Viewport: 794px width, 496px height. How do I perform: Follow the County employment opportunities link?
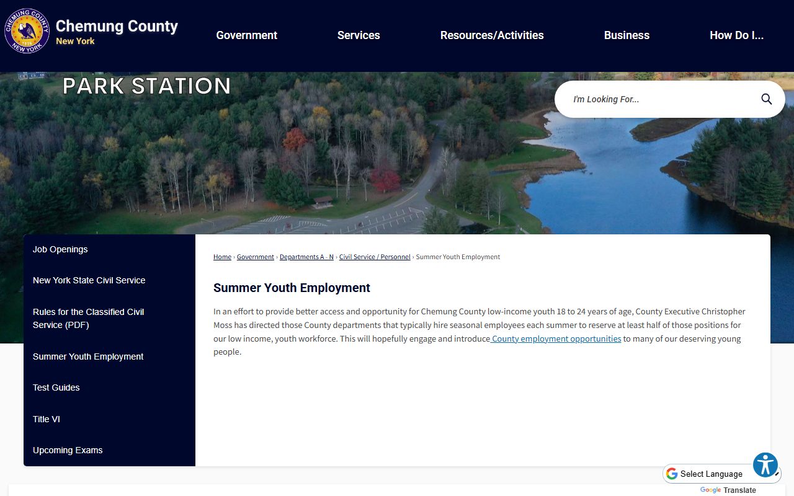pyautogui.click(x=556, y=339)
